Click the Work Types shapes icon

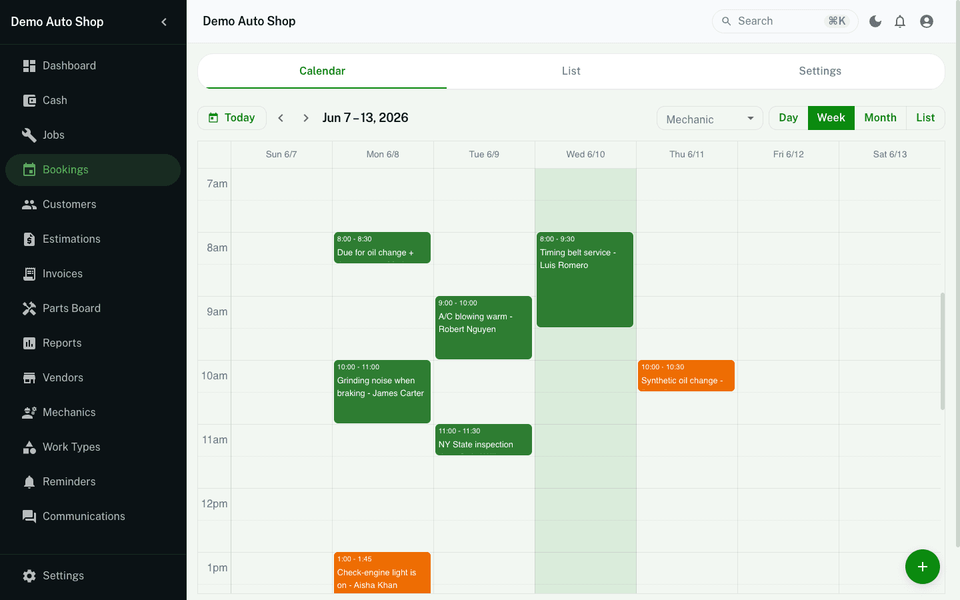point(29,447)
